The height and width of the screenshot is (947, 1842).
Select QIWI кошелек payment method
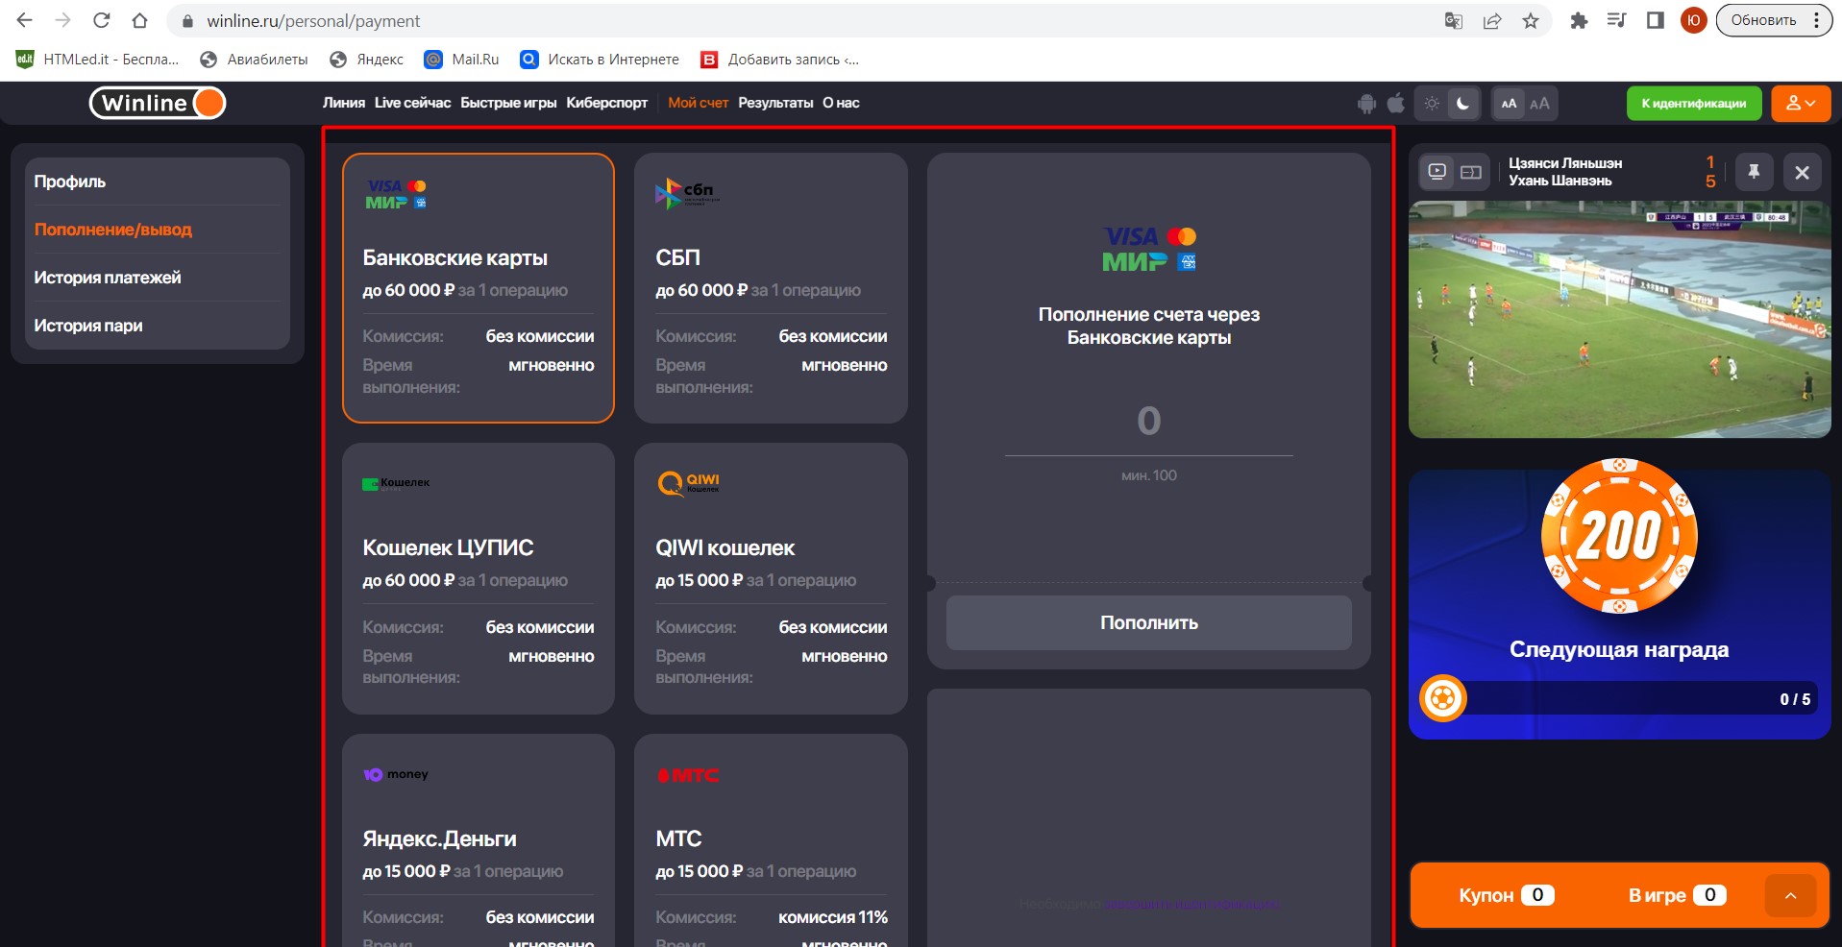771,578
